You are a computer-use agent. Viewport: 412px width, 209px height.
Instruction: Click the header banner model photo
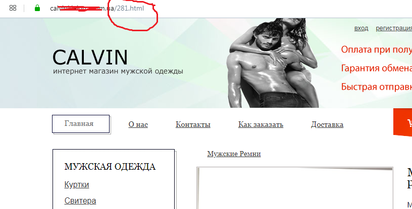(x=273, y=63)
